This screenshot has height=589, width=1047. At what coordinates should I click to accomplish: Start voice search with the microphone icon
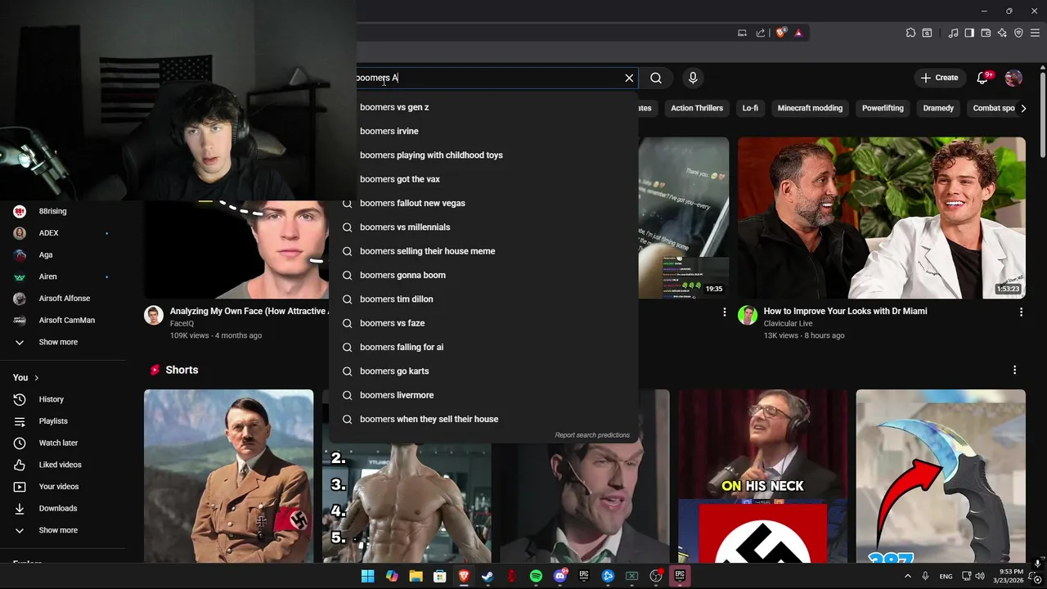click(693, 78)
